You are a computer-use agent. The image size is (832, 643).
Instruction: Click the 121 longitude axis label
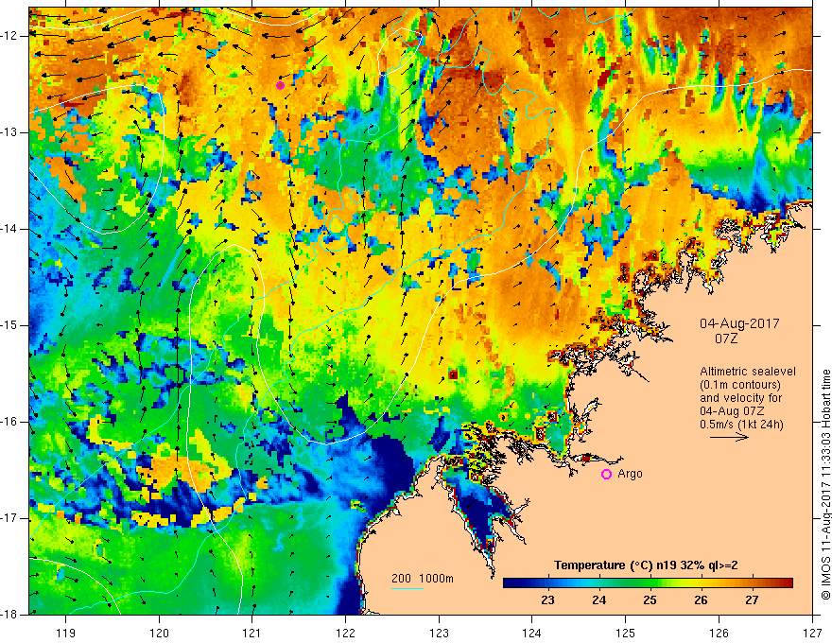click(252, 633)
